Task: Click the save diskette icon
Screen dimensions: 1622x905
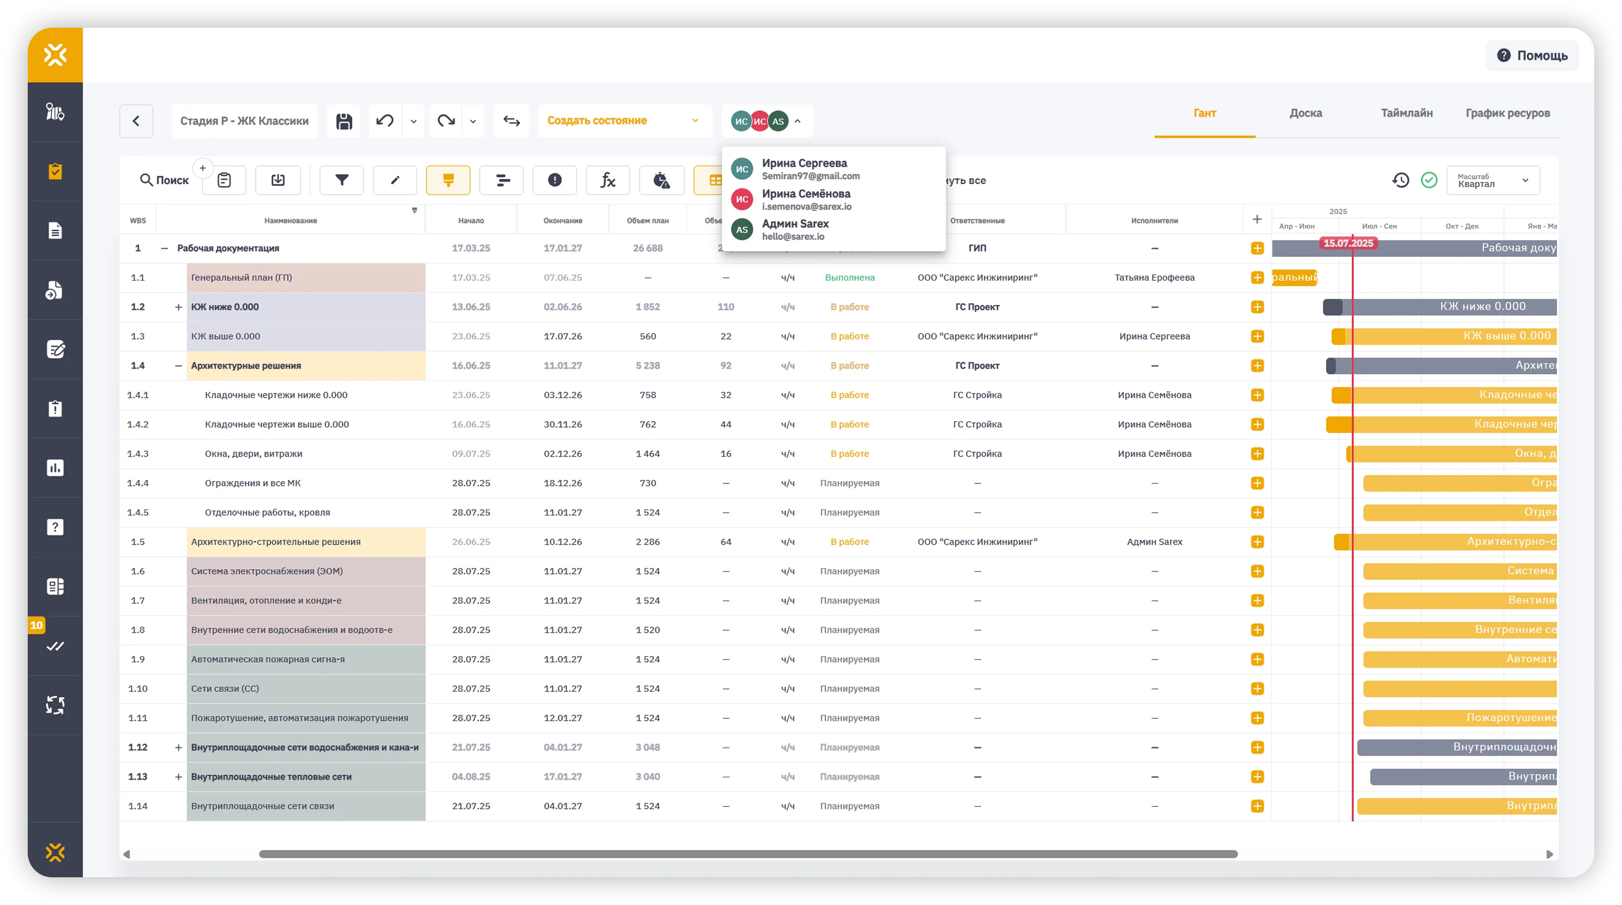Action: pyautogui.click(x=344, y=121)
